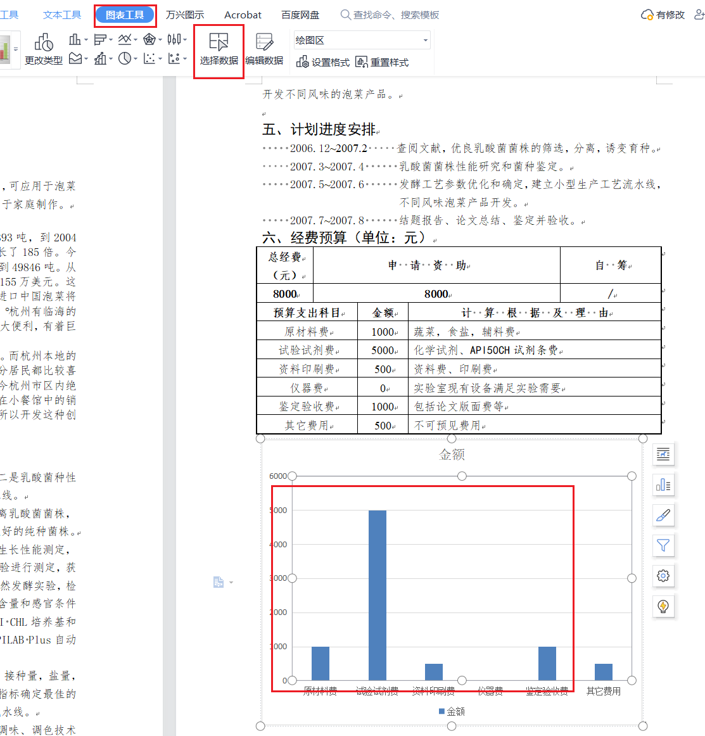Click the chart filter funnel icon
The height and width of the screenshot is (736, 705).
pos(663,545)
